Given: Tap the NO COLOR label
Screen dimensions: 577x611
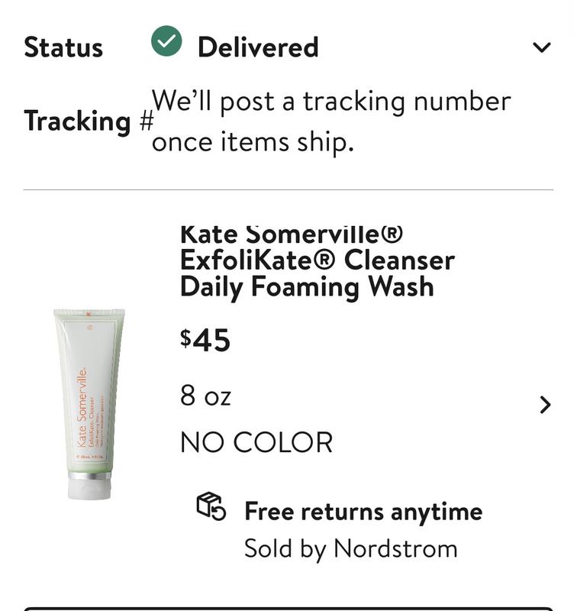Looking at the screenshot, I should pos(256,442).
